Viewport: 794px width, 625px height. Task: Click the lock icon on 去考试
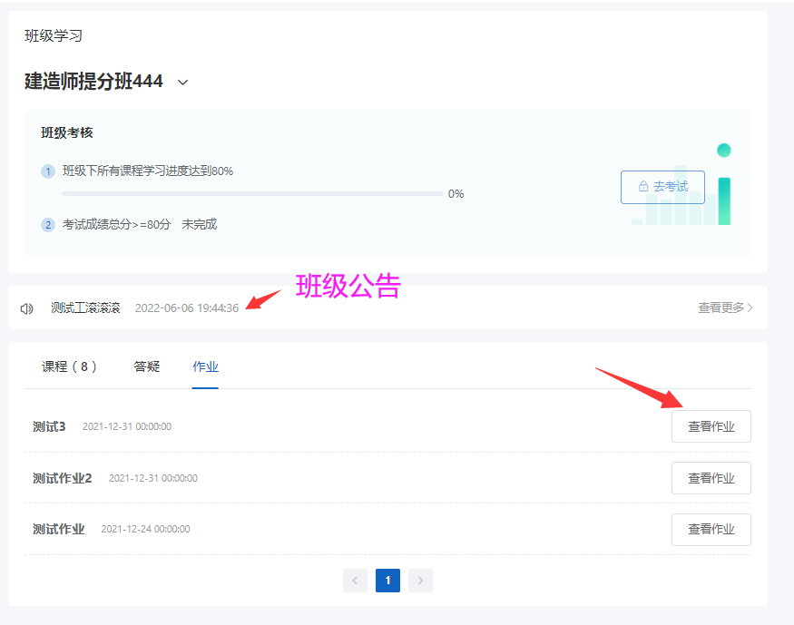click(643, 186)
